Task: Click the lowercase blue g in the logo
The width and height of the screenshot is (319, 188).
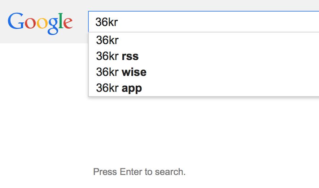Action: tap(53, 25)
